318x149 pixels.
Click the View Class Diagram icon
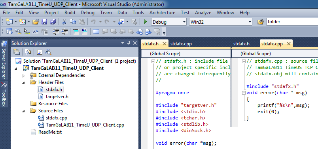[48, 52]
